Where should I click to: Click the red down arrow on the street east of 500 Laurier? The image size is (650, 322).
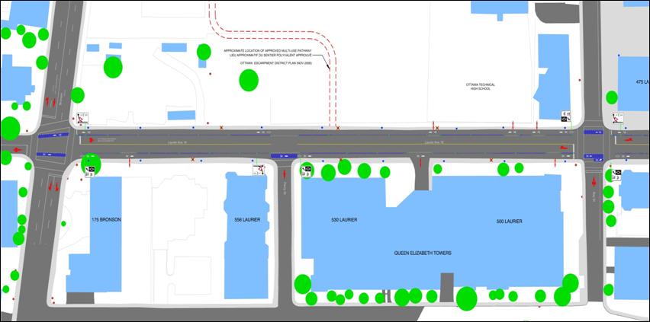[x=594, y=181]
